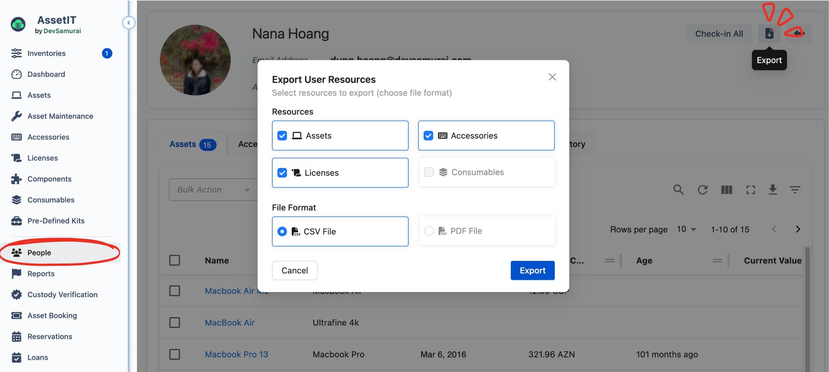This screenshot has height=372, width=829.
Task: Click the export icon next to Check-in All
Action: (769, 34)
